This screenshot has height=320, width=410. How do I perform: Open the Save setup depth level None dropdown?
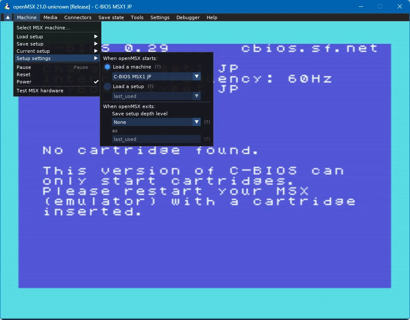(156, 122)
